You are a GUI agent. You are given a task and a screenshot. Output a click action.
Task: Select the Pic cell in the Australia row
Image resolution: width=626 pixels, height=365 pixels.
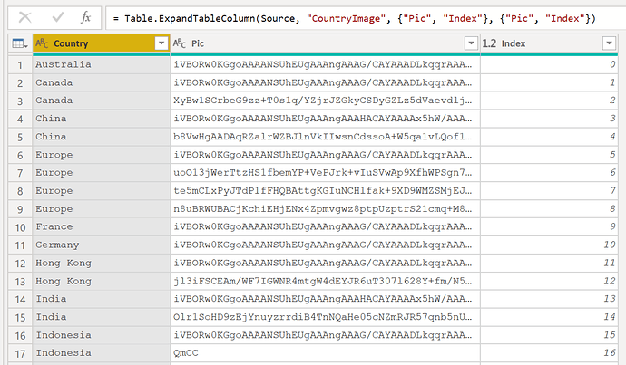(x=325, y=64)
